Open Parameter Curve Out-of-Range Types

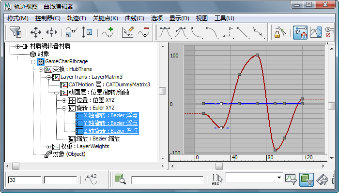(316, 32)
